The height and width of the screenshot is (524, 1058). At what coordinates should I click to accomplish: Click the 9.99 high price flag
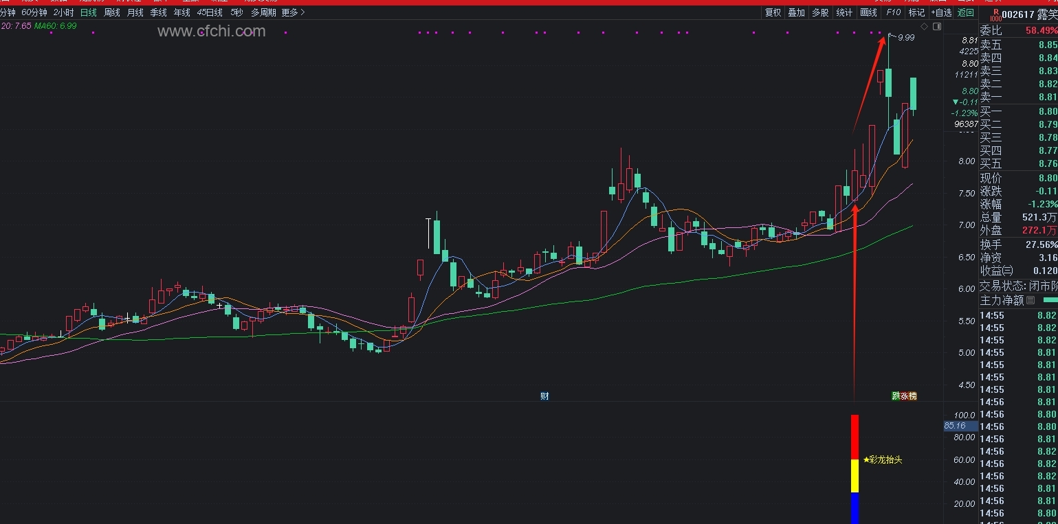906,38
